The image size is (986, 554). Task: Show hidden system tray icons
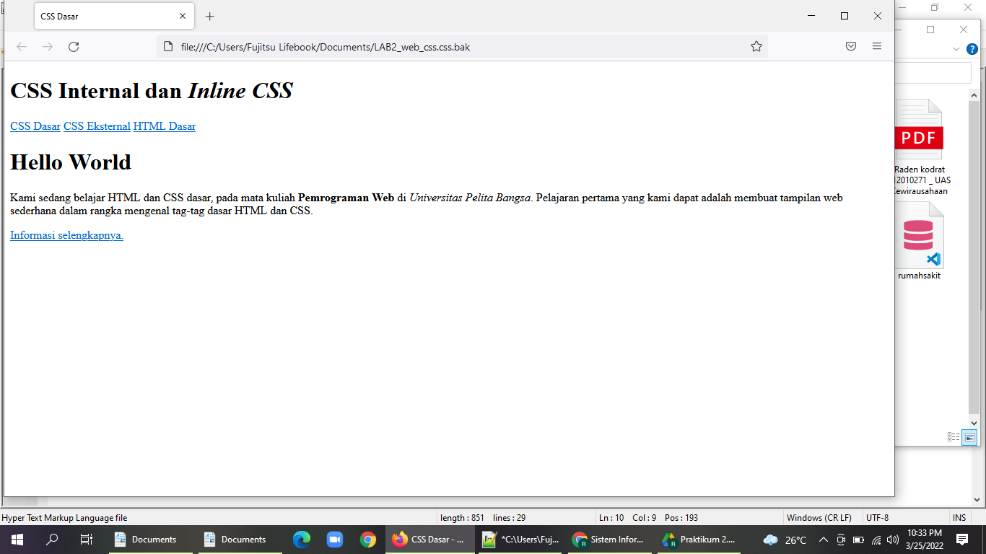823,540
